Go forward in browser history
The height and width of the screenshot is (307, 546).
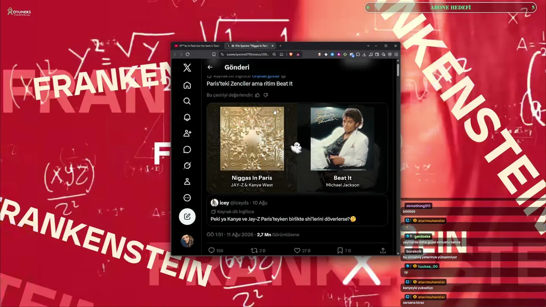[x=181, y=54]
